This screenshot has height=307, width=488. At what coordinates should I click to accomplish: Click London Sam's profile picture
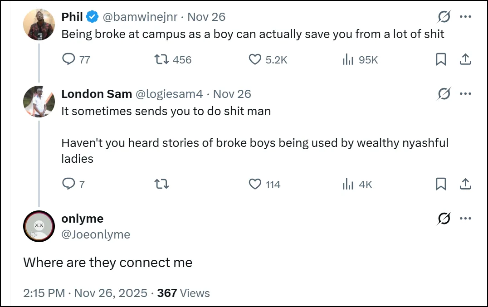tap(39, 102)
